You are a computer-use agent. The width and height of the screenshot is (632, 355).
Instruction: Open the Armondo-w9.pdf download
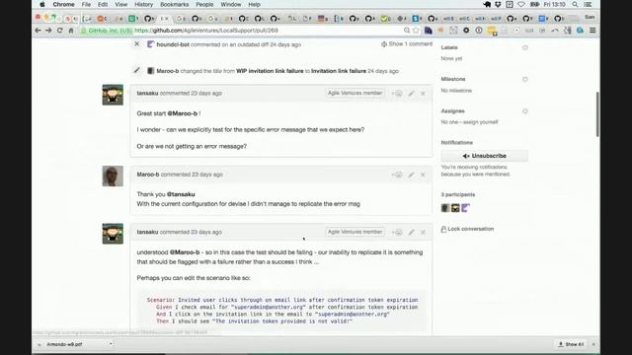[x=64, y=344]
